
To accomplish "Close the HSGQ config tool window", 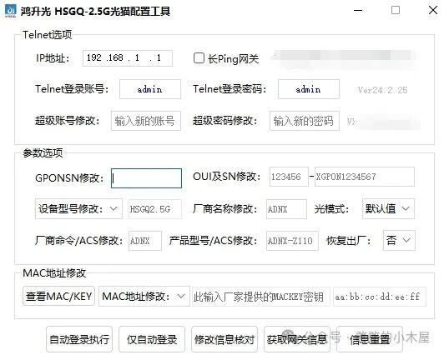I will 433,11.
